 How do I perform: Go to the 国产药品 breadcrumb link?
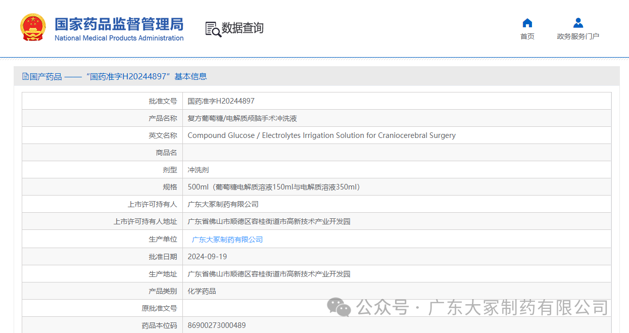point(45,77)
